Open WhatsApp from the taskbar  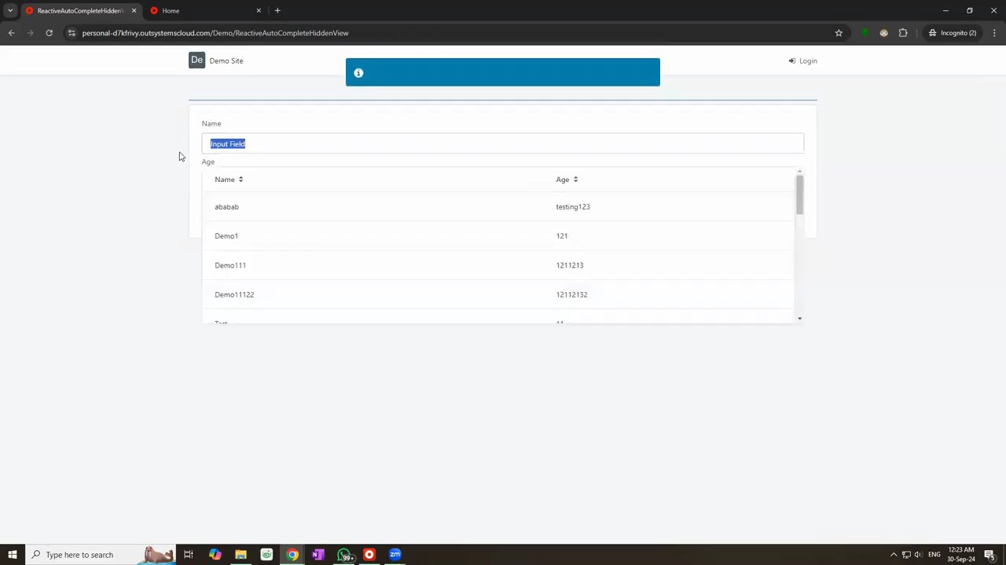tap(343, 555)
